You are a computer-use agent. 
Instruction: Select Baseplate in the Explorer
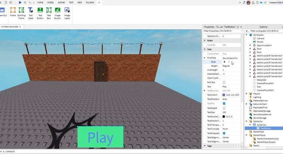(x=261, y=80)
